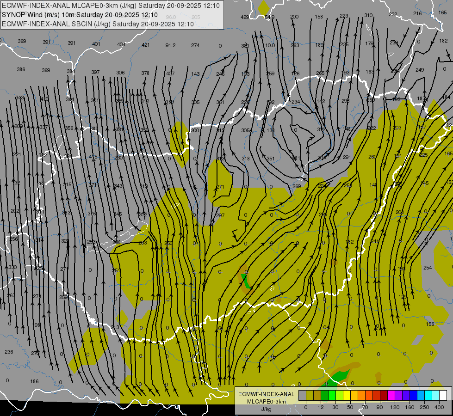Select legend tick label 400
Screen dimensions: 453x416
pos(439,407)
